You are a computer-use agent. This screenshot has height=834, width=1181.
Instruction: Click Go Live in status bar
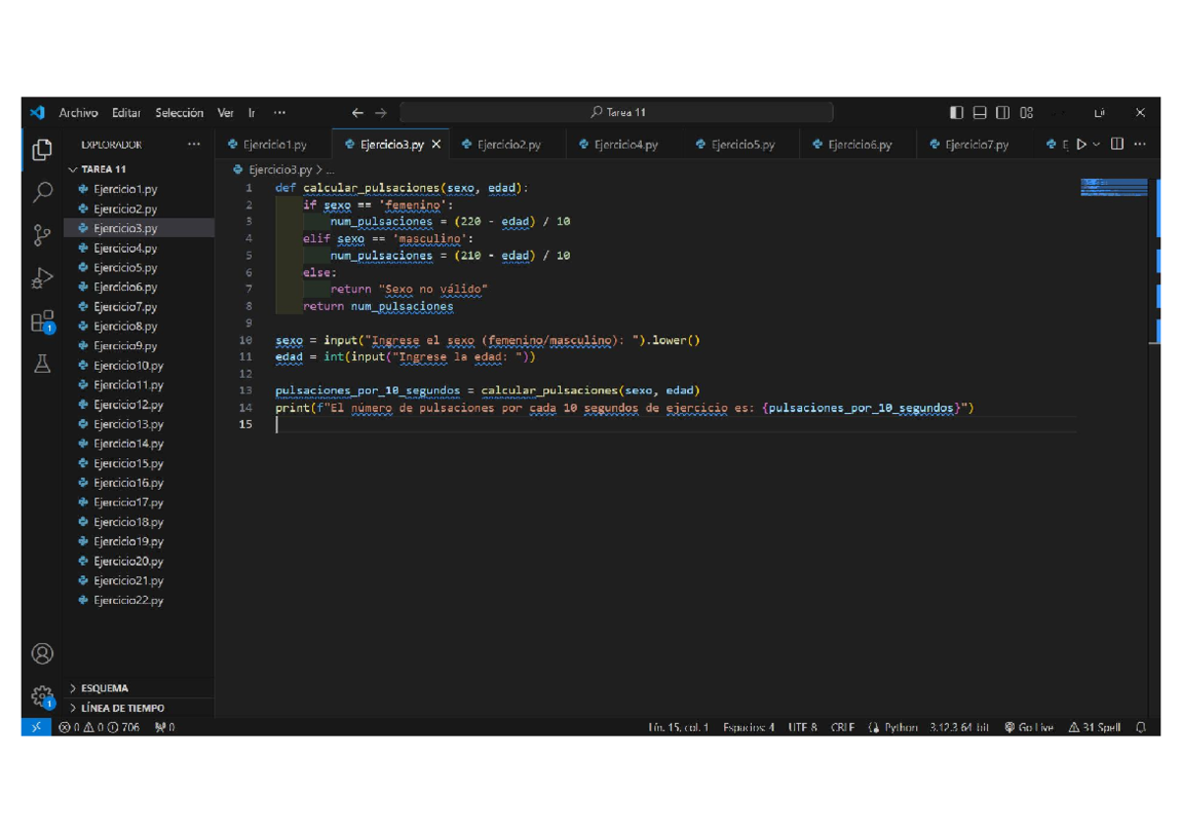coord(1029,728)
